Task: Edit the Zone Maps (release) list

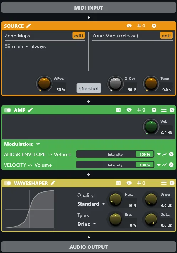Action: [x=166, y=36]
